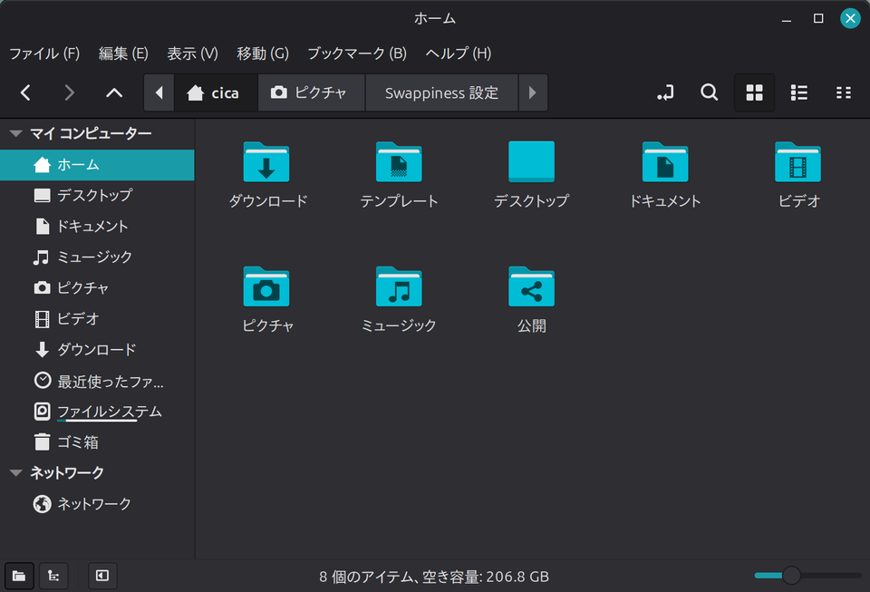
Task: Click the Back navigation button
Action: pyautogui.click(x=25, y=92)
